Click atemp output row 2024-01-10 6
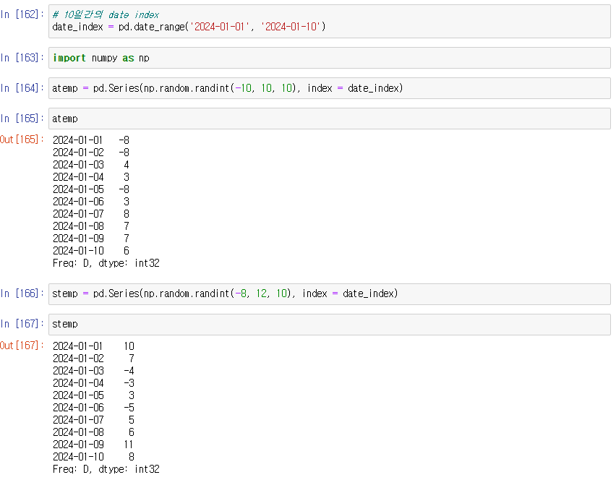The height and width of the screenshot is (480, 616). tap(91, 251)
